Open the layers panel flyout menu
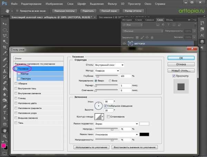This screenshot has width=207, height=157. click(195, 20)
